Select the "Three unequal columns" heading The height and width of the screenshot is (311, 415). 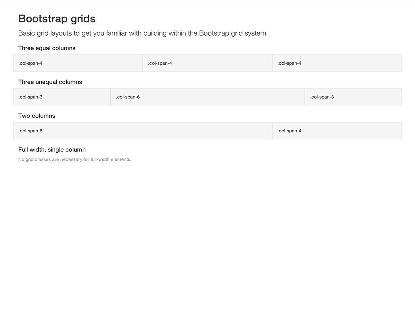point(50,82)
